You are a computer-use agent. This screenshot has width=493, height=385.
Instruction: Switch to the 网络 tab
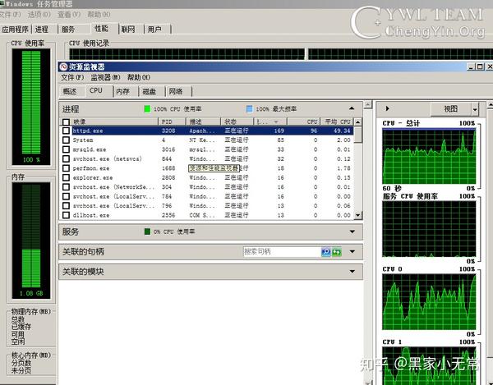pyautogui.click(x=176, y=91)
